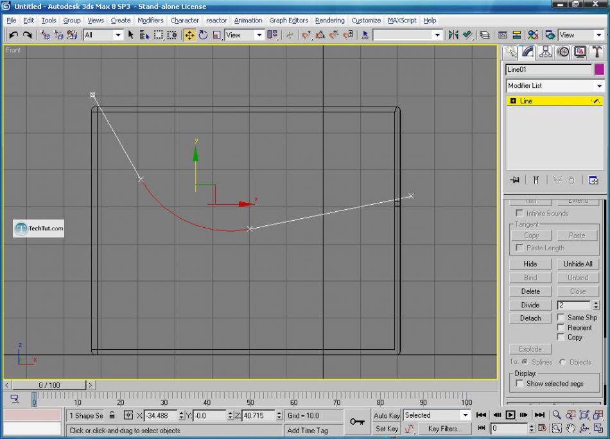Click the Render Scene teapot icon
Screen dimensions: 610x439
(550, 35)
